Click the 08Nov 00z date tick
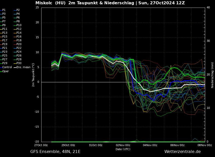The width and height of the screenshot is (215, 157). [205, 145]
